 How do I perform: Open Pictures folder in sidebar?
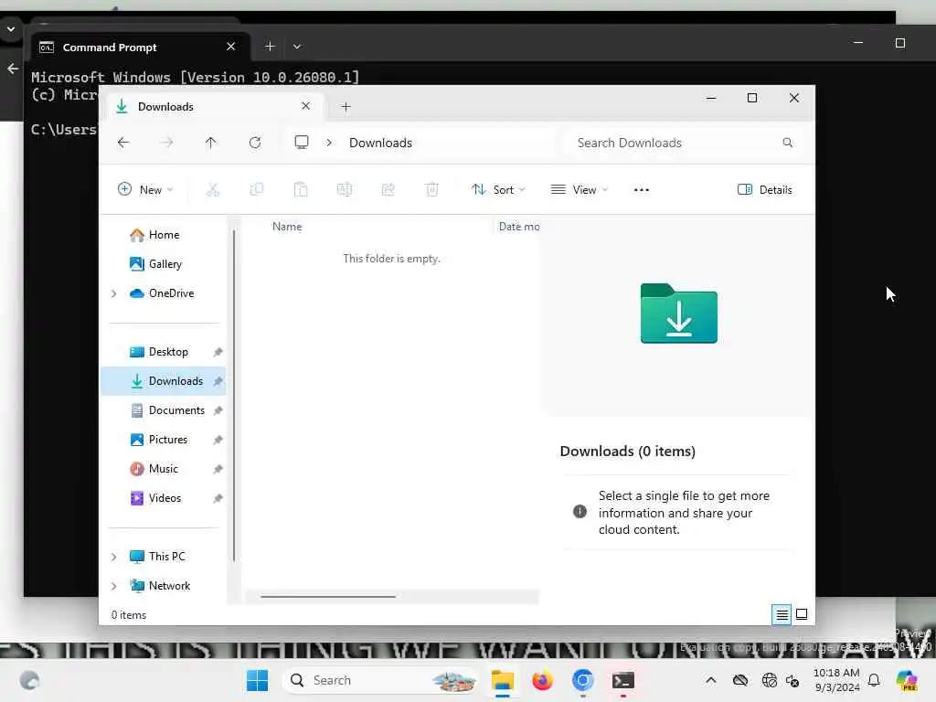(x=168, y=440)
